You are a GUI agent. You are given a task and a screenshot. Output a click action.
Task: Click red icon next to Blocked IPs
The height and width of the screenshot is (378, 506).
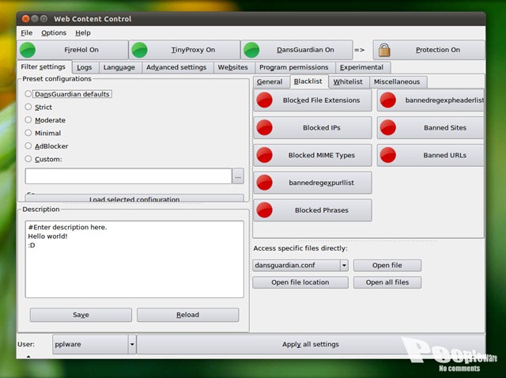click(x=265, y=128)
